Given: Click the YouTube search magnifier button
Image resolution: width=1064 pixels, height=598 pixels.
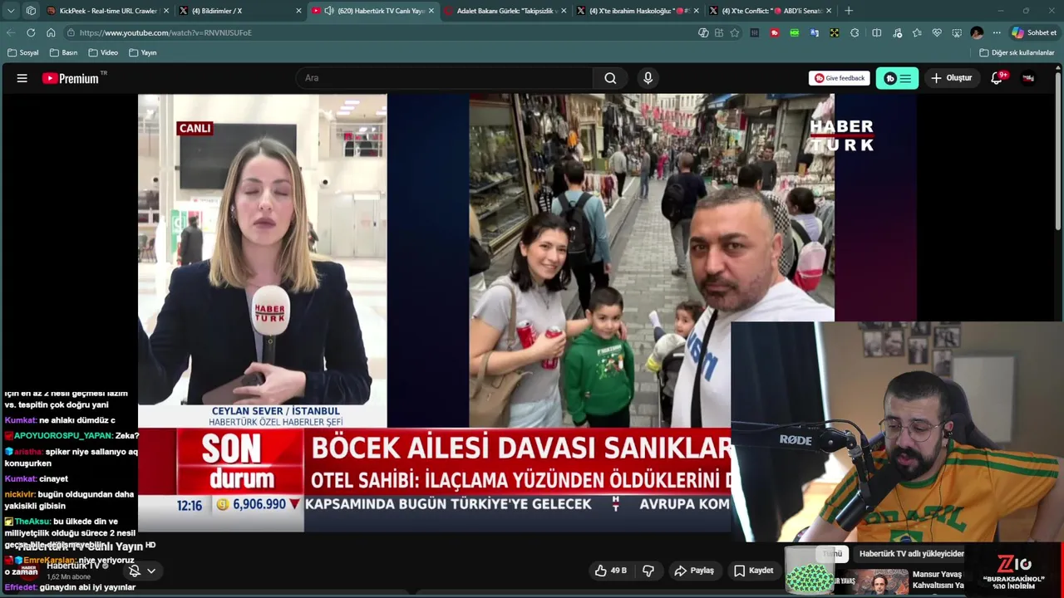Looking at the screenshot, I should [x=610, y=78].
